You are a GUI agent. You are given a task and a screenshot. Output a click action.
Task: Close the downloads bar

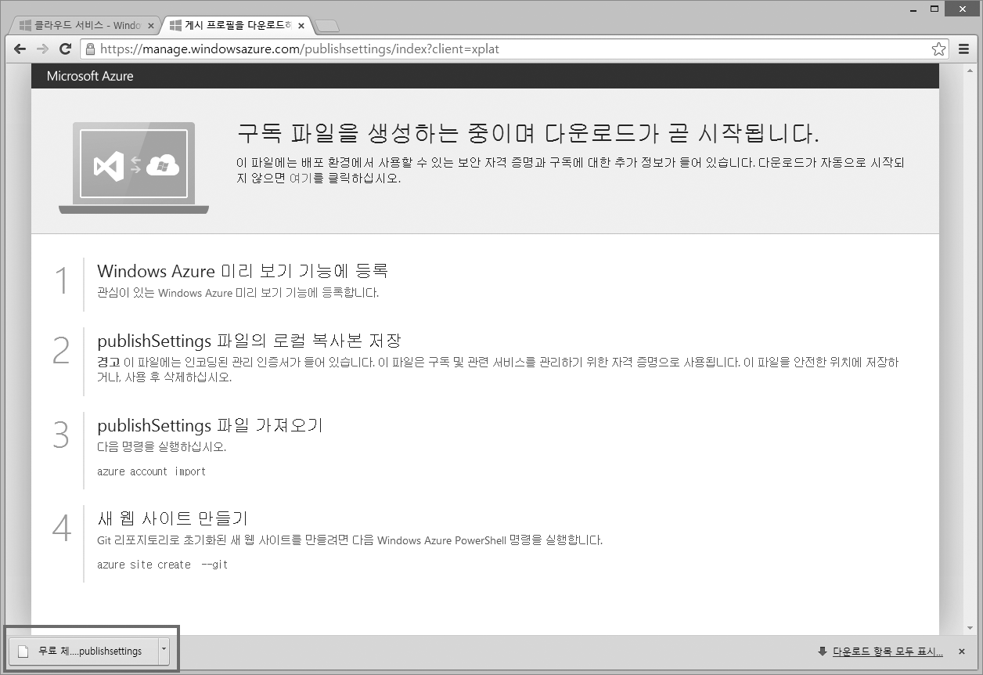coord(962,652)
